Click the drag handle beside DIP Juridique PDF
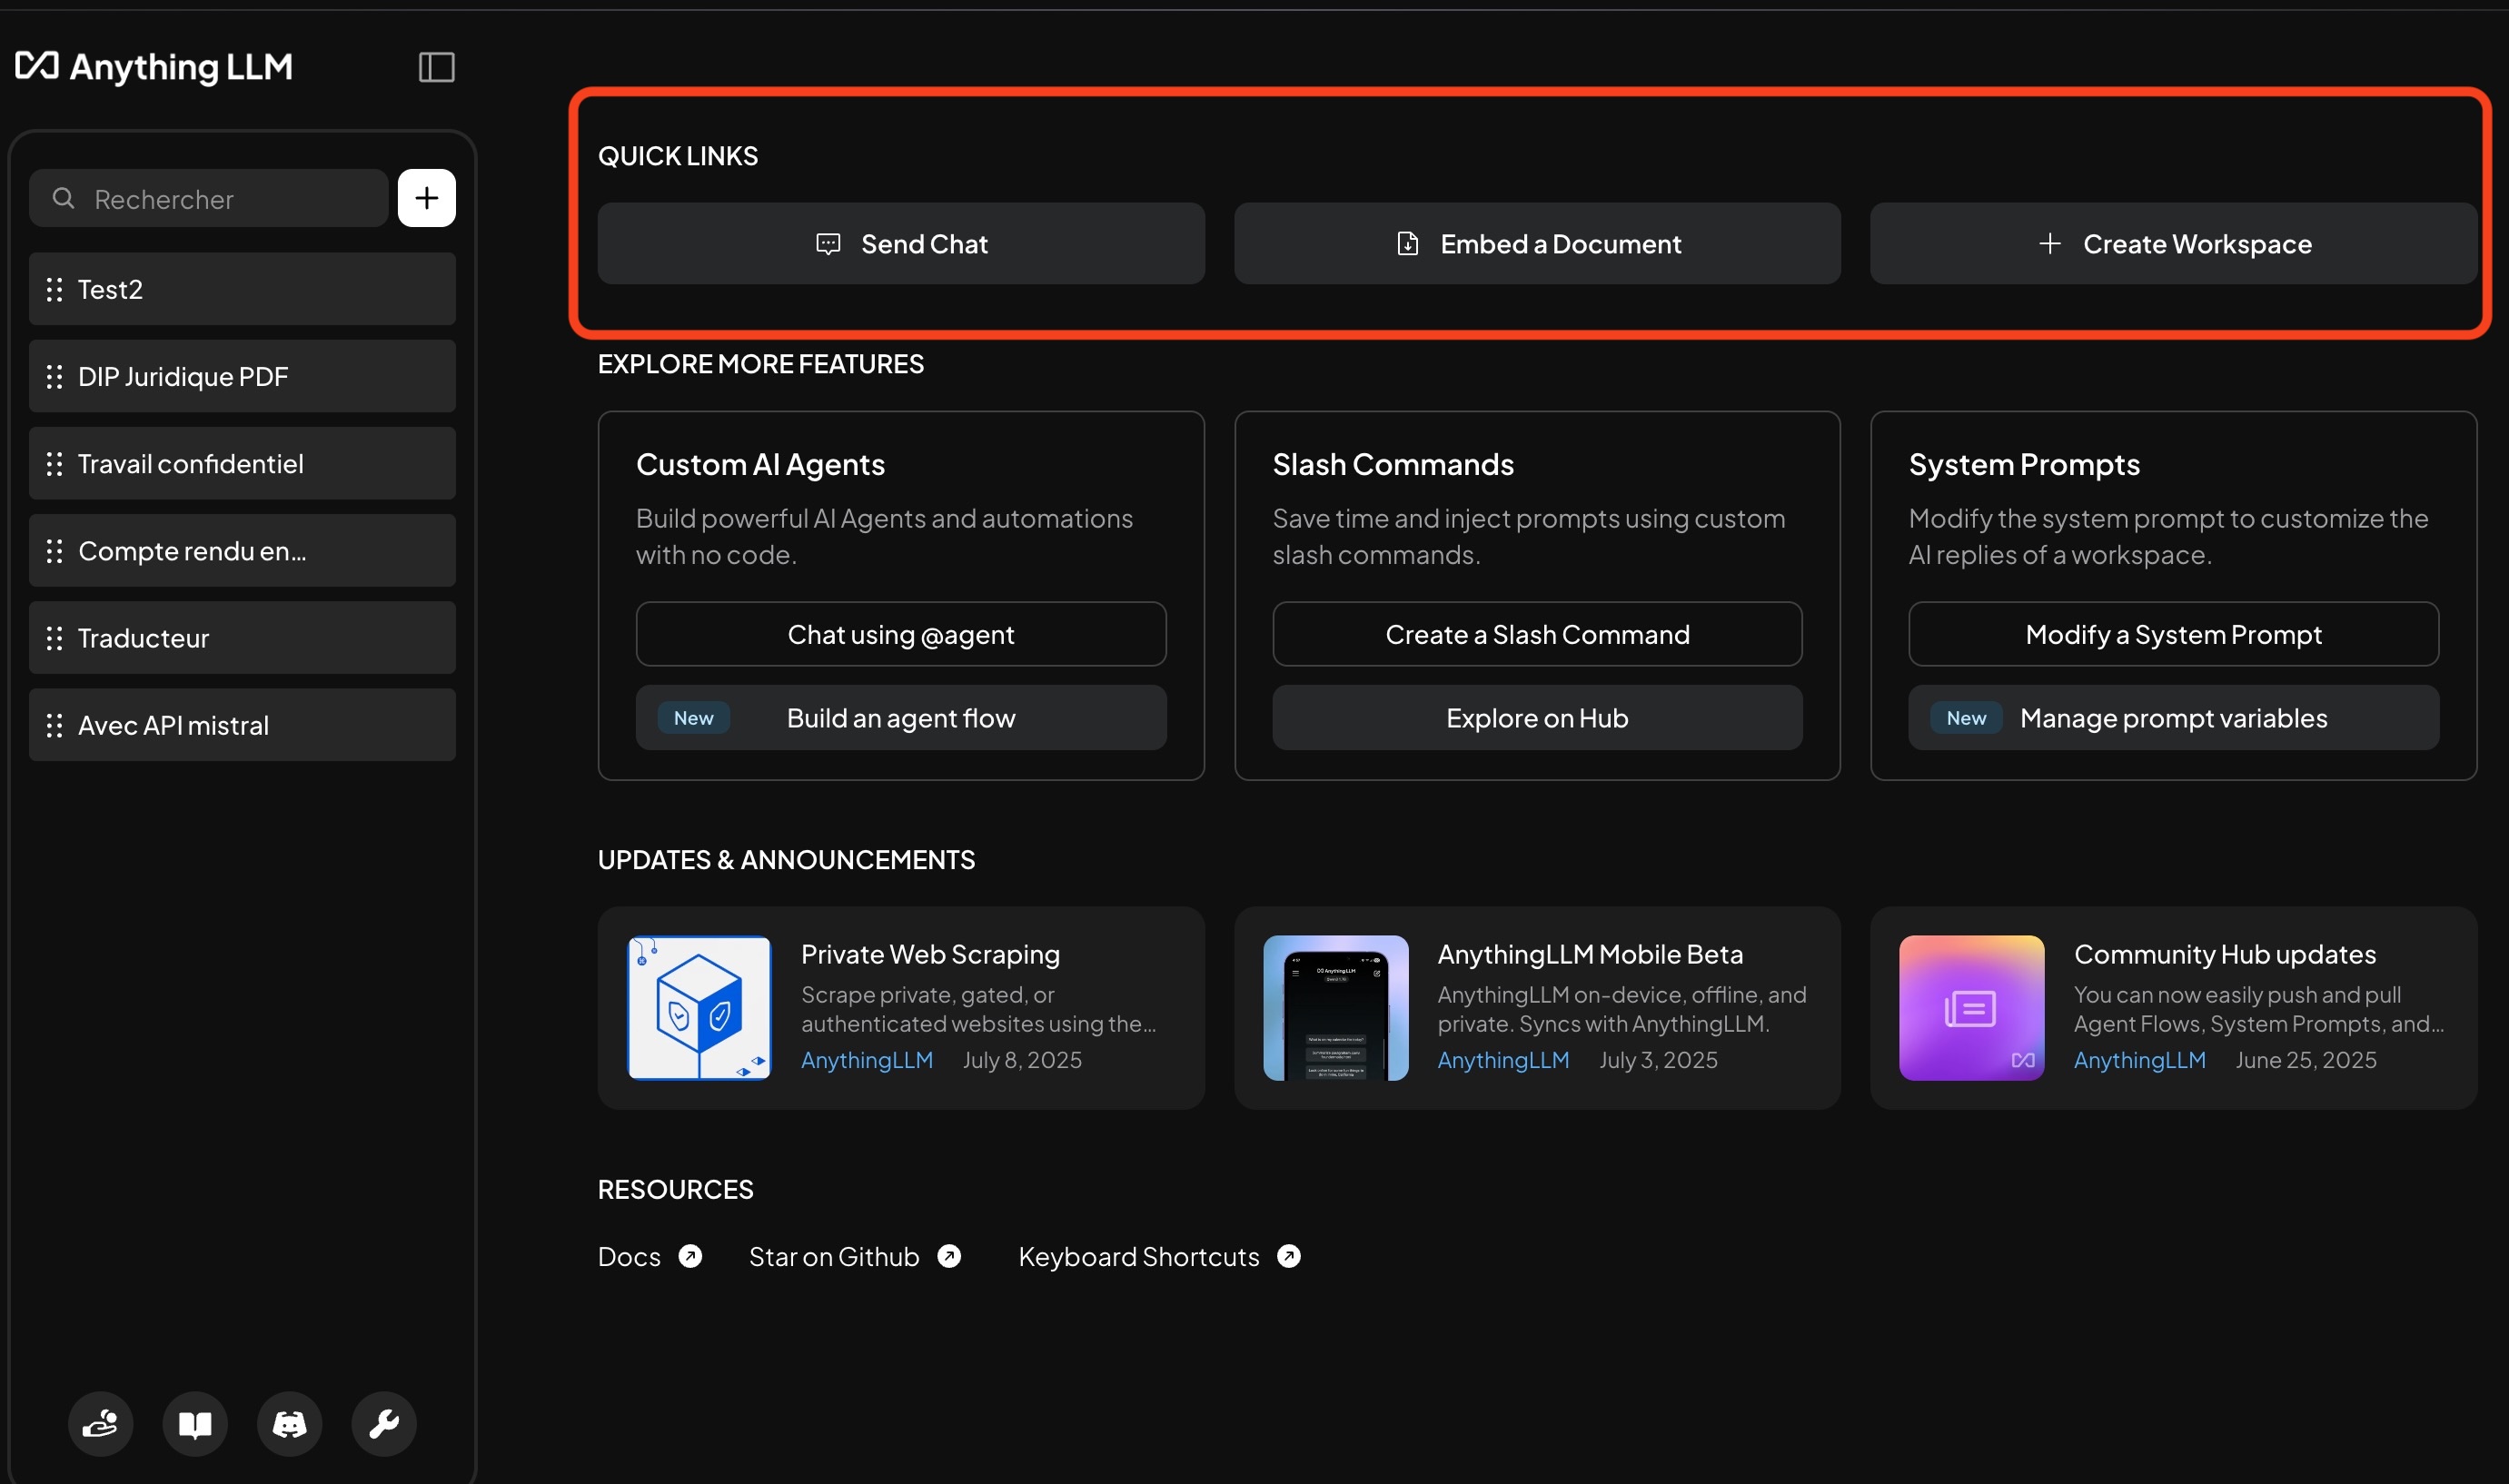The image size is (2509, 1484). 55,376
